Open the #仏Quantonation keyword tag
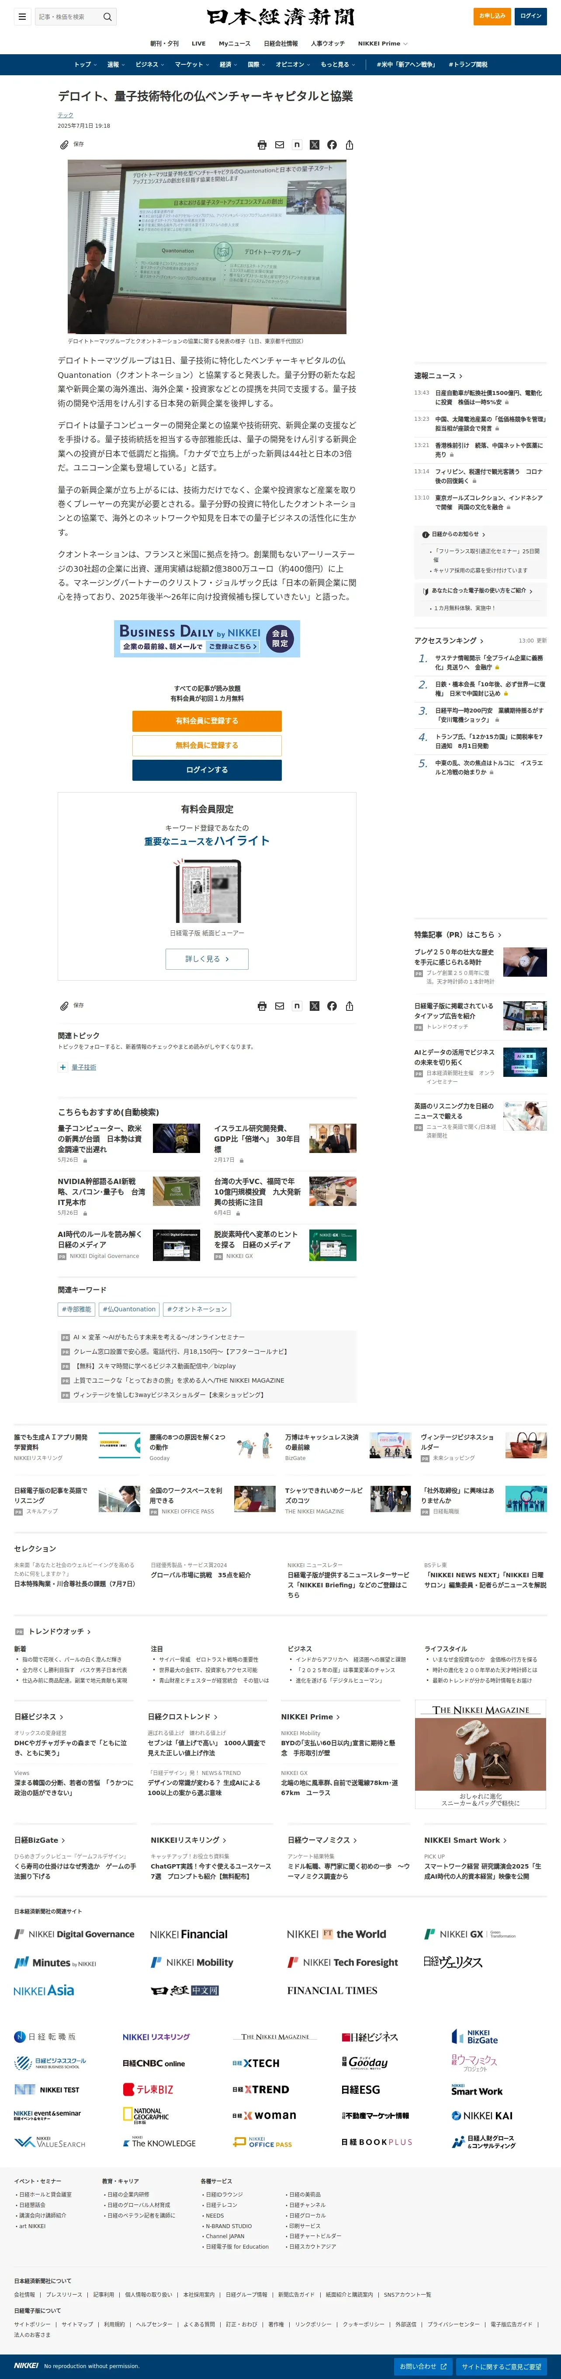This screenshot has height=2379, width=561. click(x=129, y=1309)
